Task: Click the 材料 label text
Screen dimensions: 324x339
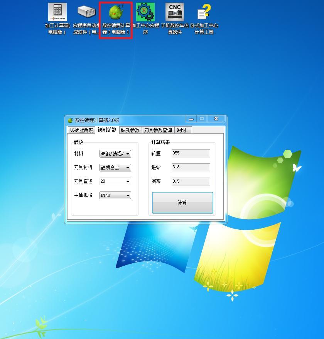Action: pos(78,154)
